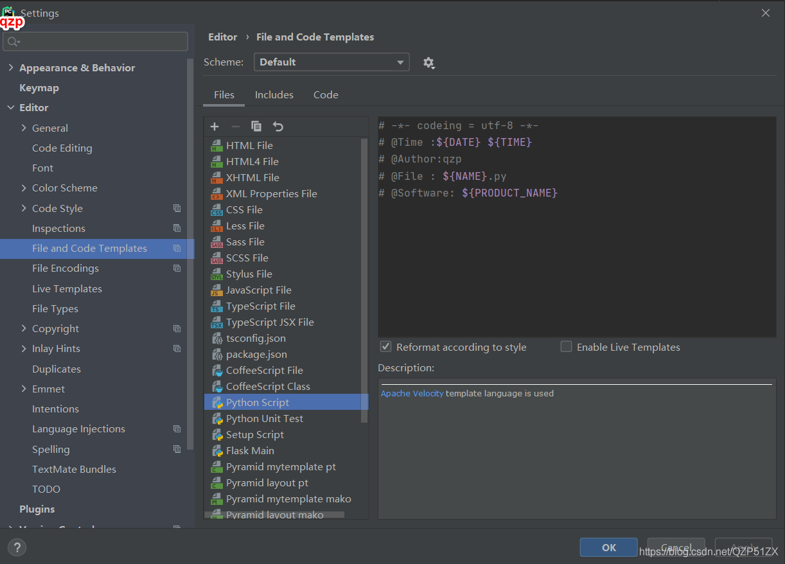Collapse the Editor tree section

tap(10, 108)
